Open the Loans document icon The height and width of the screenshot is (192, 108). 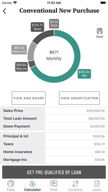click(x=97, y=184)
